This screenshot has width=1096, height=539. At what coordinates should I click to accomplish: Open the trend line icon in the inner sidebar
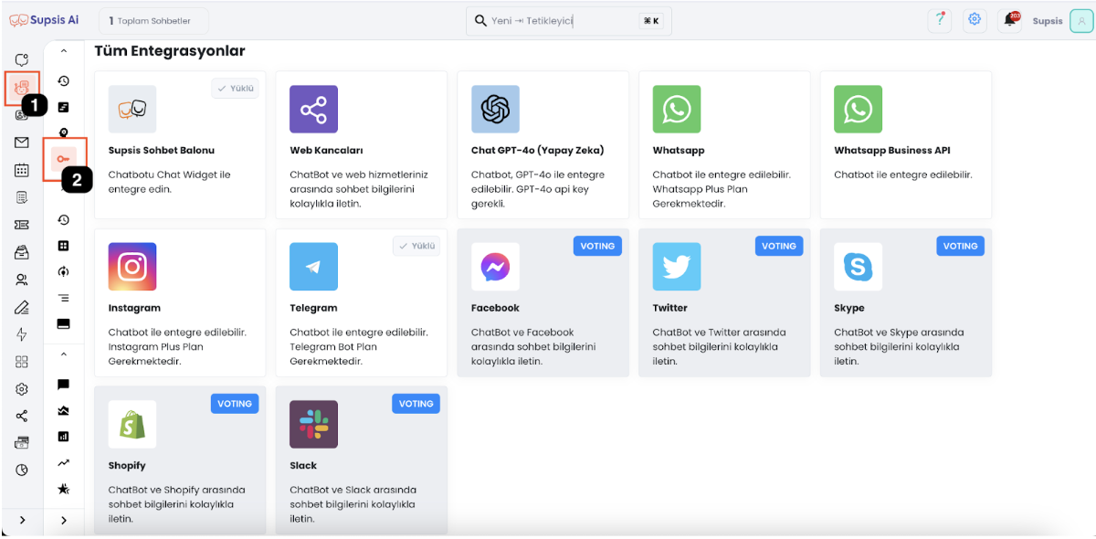[63, 462]
